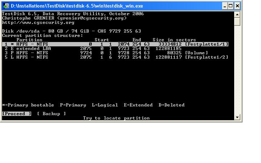The width and height of the screenshot is (261, 163).
Task: Click the scrollbar up arrow
Action: [237, 14]
